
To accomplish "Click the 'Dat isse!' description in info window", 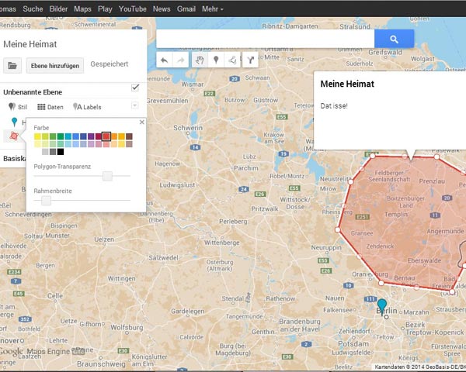I will coord(334,106).
